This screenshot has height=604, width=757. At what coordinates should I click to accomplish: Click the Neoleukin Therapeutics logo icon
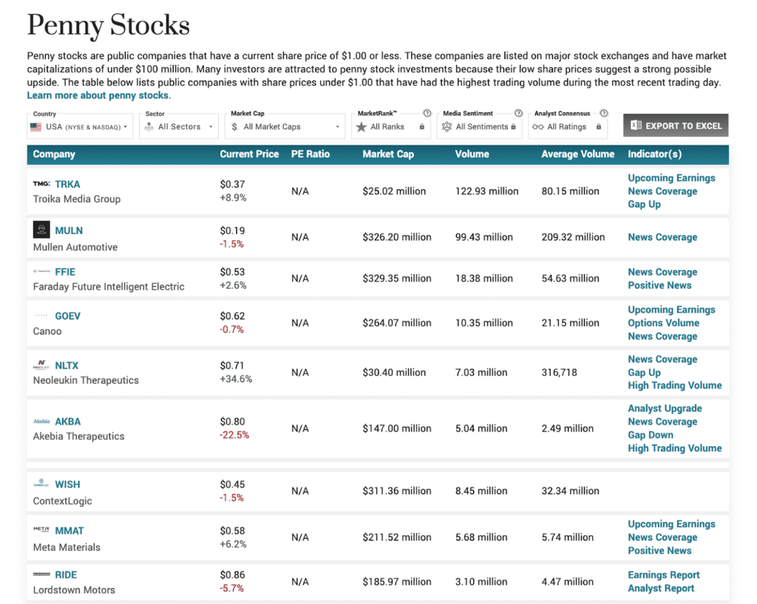pos(41,366)
